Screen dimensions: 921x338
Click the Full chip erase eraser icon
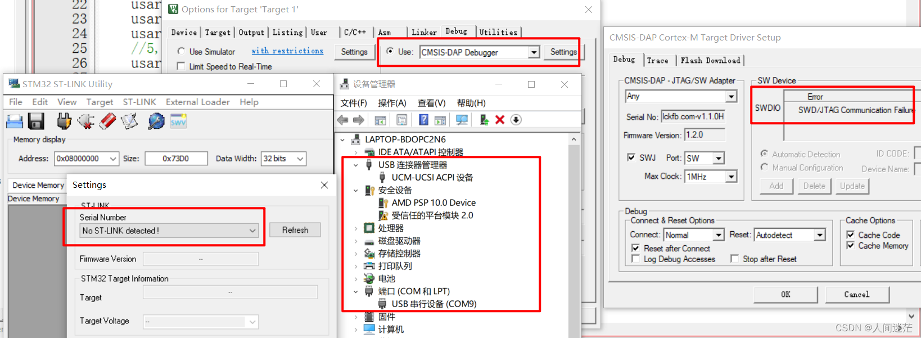107,121
